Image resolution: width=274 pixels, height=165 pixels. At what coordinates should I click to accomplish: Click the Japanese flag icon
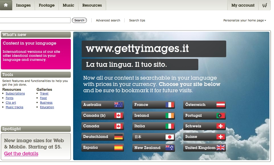170,137
